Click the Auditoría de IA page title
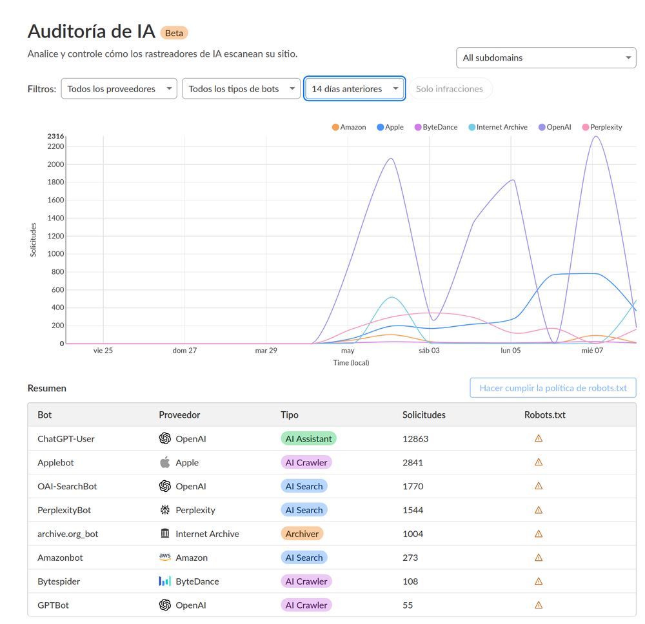The height and width of the screenshot is (624, 645). click(92, 31)
